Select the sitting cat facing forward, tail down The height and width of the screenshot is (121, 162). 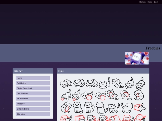tap(78, 108)
